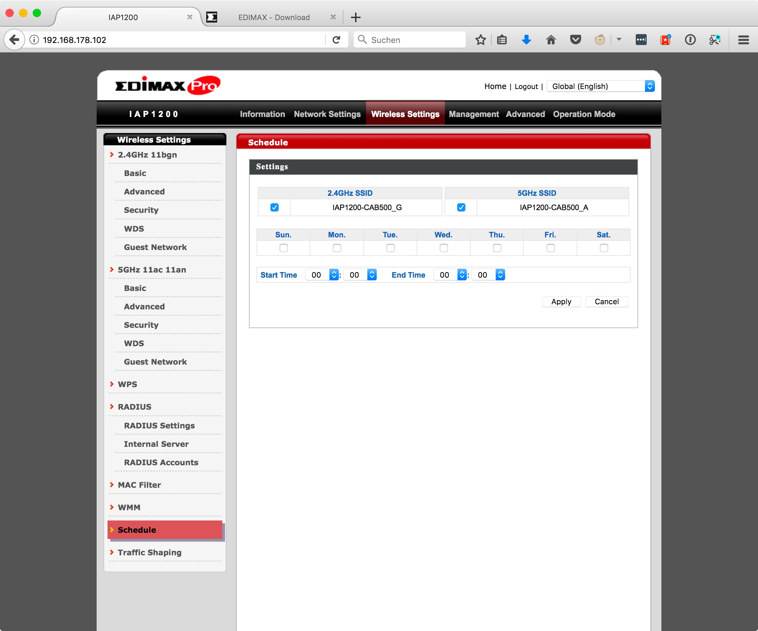Image resolution: width=758 pixels, height=631 pixels.
Task: Click the Logout link
Action: tap(526, 86)
